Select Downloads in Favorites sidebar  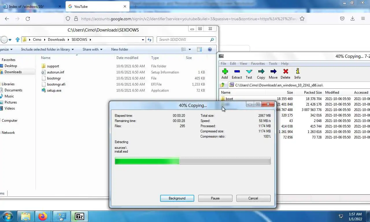(x=13, y=72)
